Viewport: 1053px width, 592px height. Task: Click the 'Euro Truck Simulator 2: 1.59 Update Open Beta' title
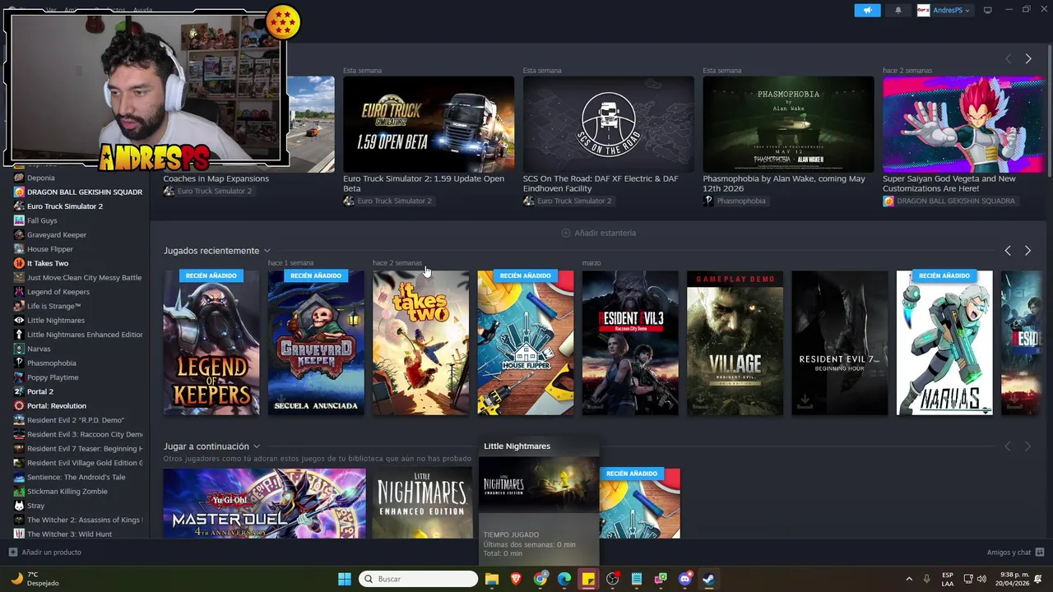[424, 183]
